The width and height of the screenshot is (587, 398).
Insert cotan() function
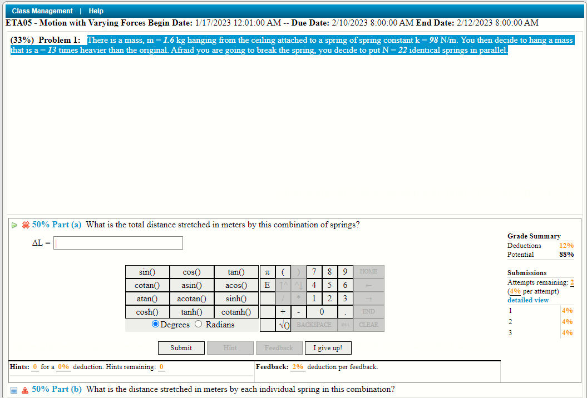(x=147, y=285)
